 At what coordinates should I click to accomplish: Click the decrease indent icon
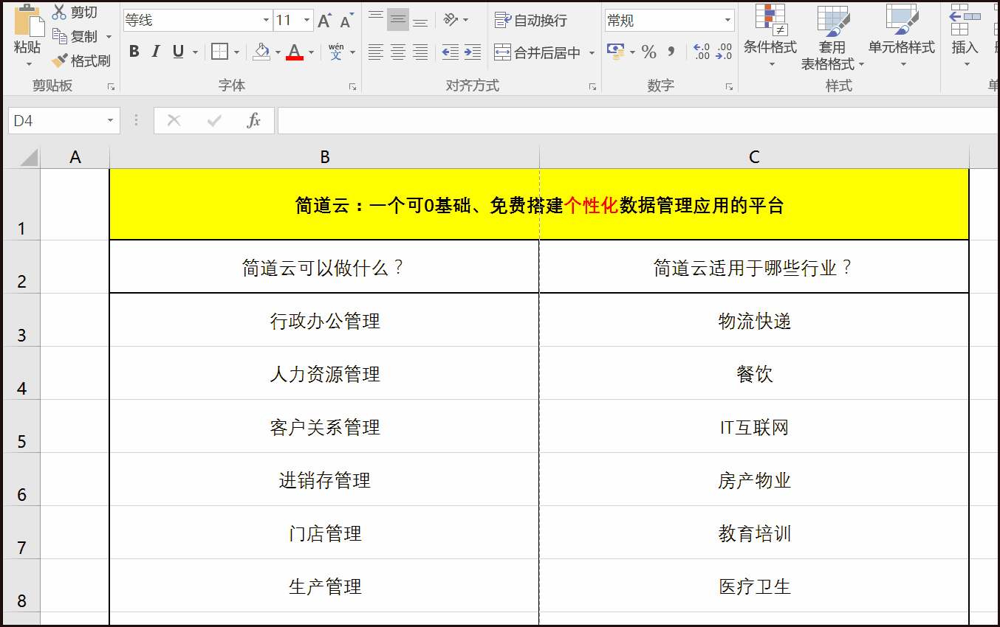[450, 52]
